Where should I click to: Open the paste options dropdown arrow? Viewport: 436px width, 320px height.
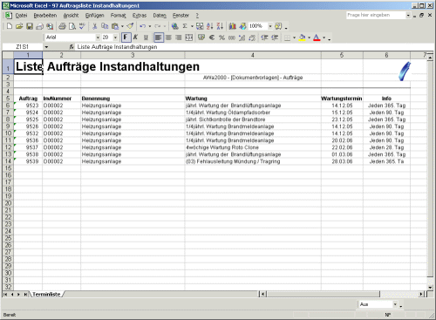122,26
